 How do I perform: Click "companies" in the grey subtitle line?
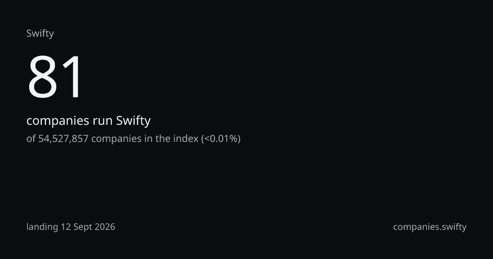click(x=116, y=139)
